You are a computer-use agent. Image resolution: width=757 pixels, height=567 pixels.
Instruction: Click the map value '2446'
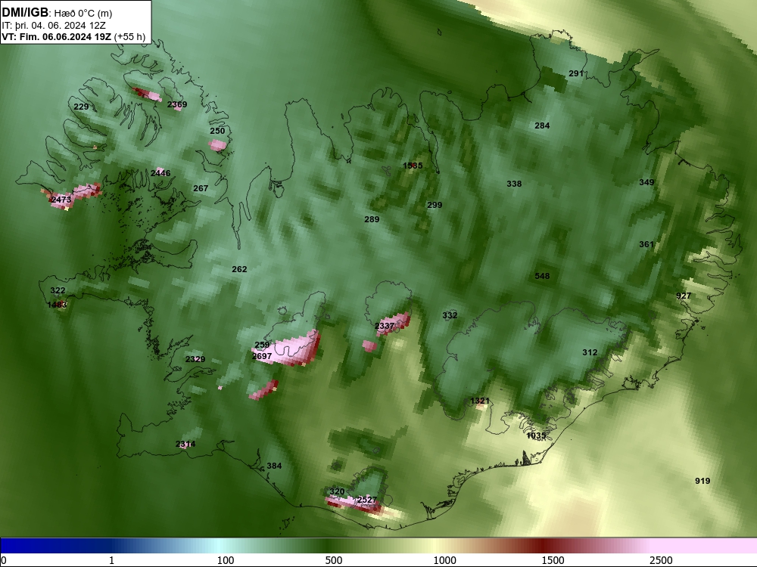(160, 173)
